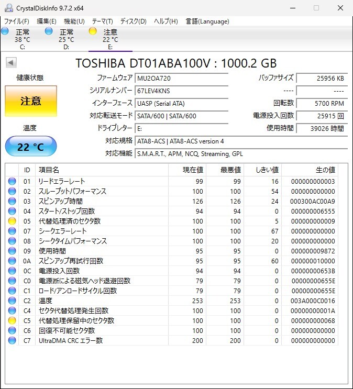This screenshot has height=389, width=353.
Task: Open the 言語(Language) menu
Action: click(207, 21)
